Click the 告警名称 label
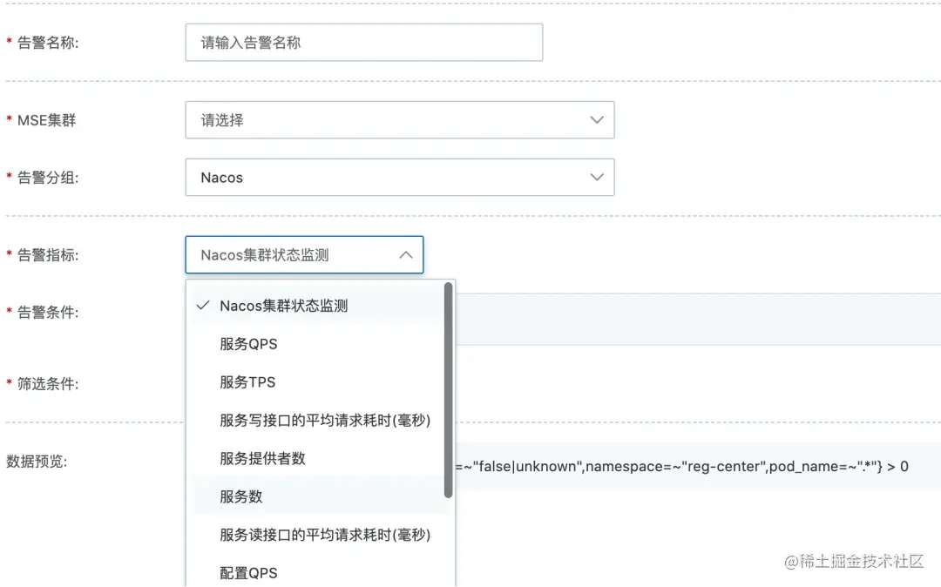Image resolution: width=941 pixels, height=587 pixels. (x=47, y=43)
